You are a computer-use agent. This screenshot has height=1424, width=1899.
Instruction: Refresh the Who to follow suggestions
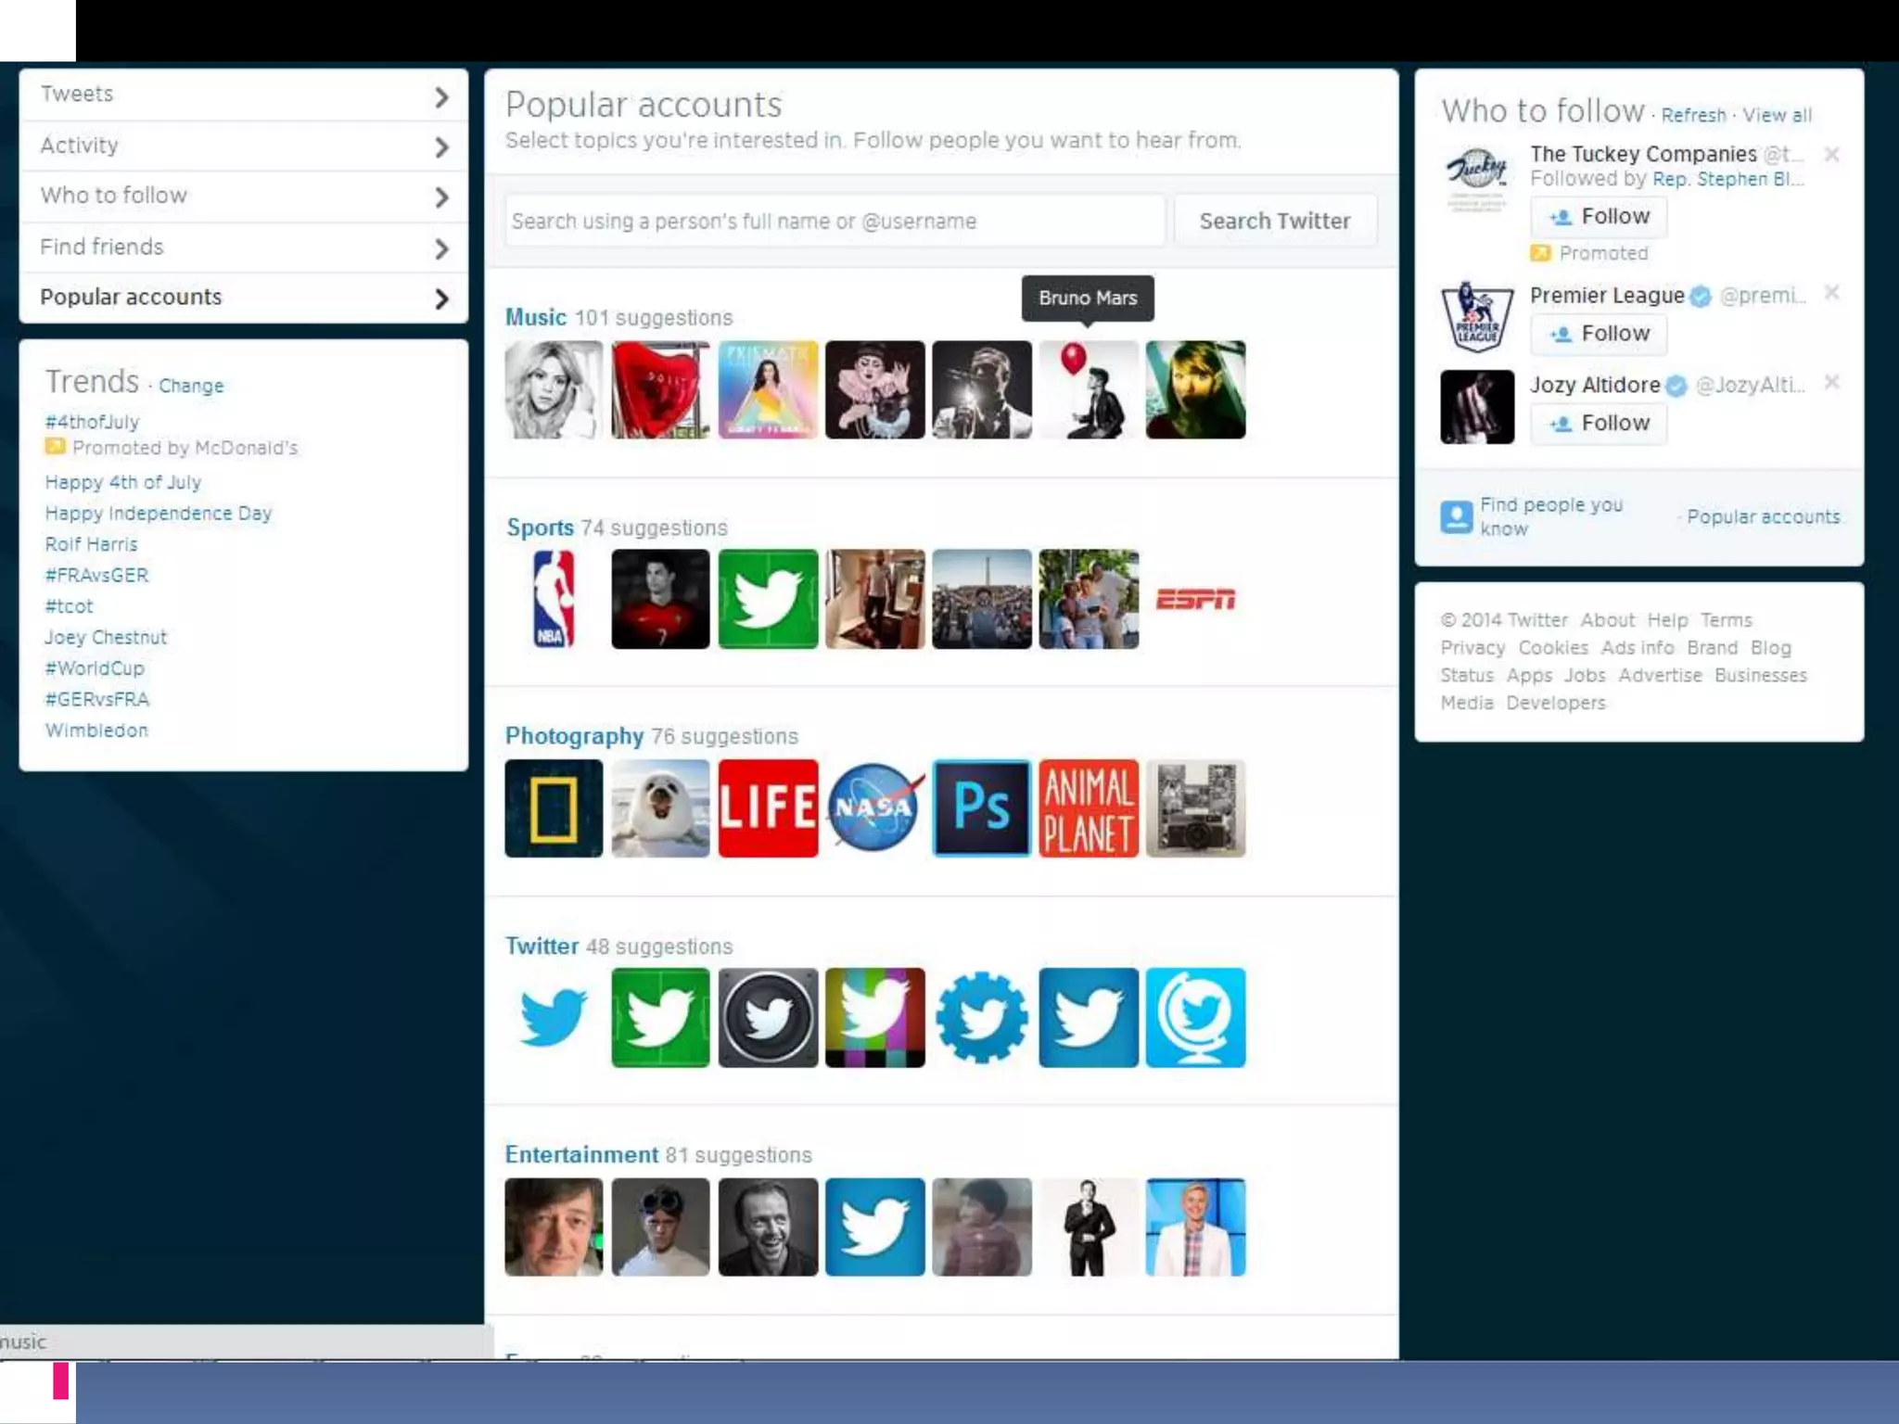pyautogui.click(x=1693, y=115)
